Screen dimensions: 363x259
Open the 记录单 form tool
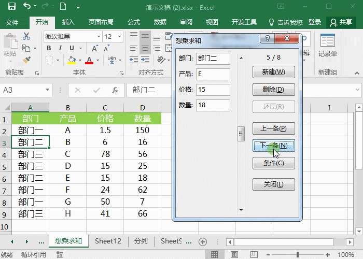pyautogui.click(x=327, y=46)
